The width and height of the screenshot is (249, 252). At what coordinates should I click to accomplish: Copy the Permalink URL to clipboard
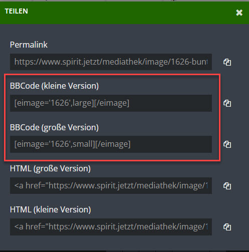coord(227,62)
